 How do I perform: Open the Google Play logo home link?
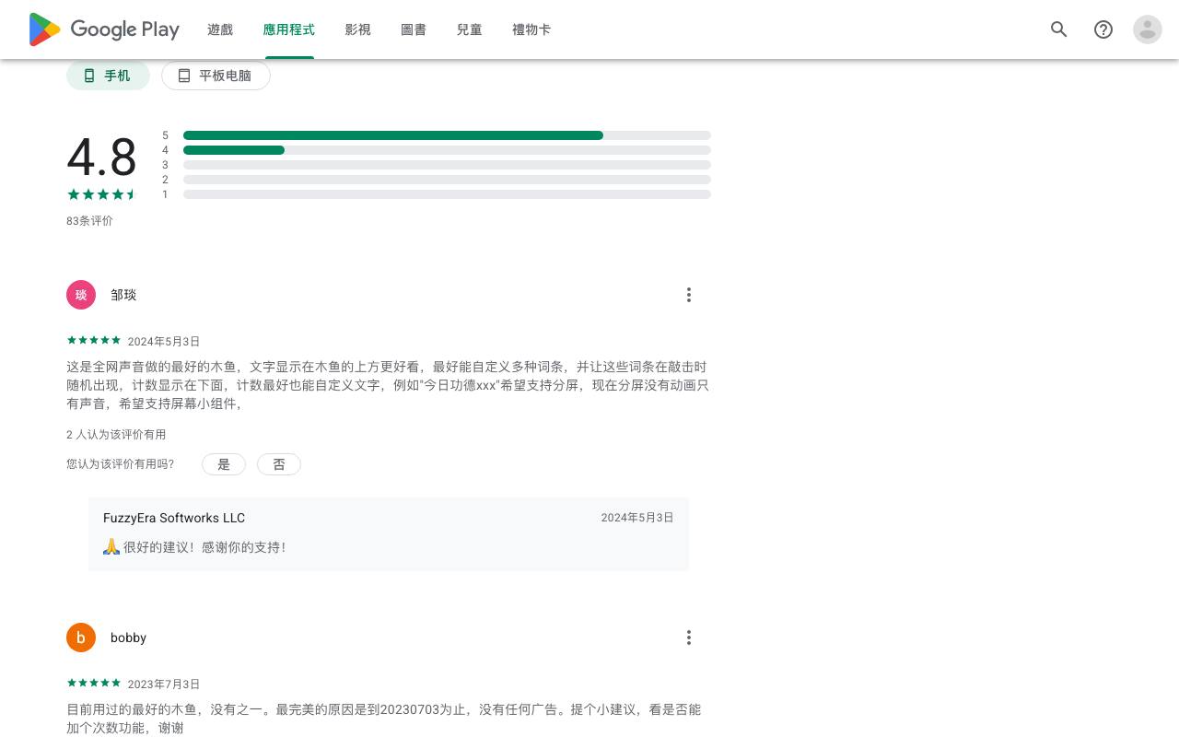click(x=103, y=29)
